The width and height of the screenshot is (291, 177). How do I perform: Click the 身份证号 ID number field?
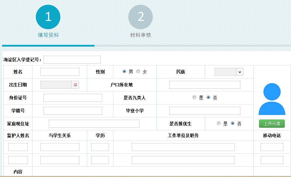click(x=73, y=98)
